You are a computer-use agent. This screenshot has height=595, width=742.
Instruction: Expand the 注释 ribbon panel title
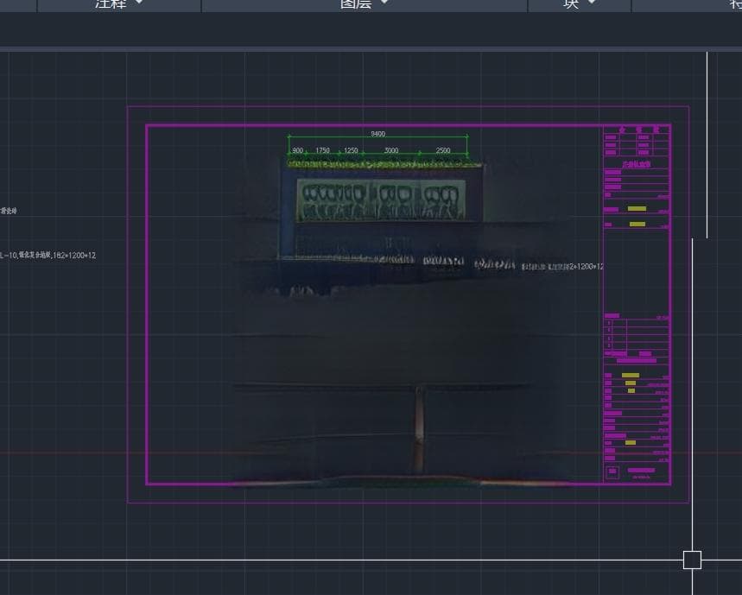pyautogui.click(x=119, y=3)
